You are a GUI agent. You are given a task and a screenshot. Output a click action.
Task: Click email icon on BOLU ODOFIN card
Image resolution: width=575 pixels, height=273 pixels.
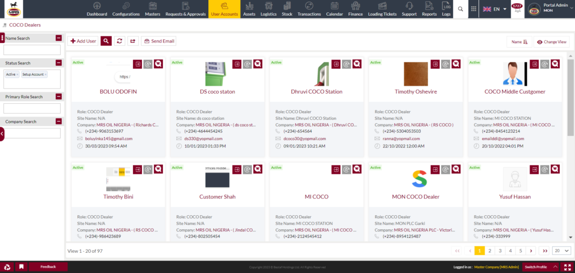[x=148, y=64]
